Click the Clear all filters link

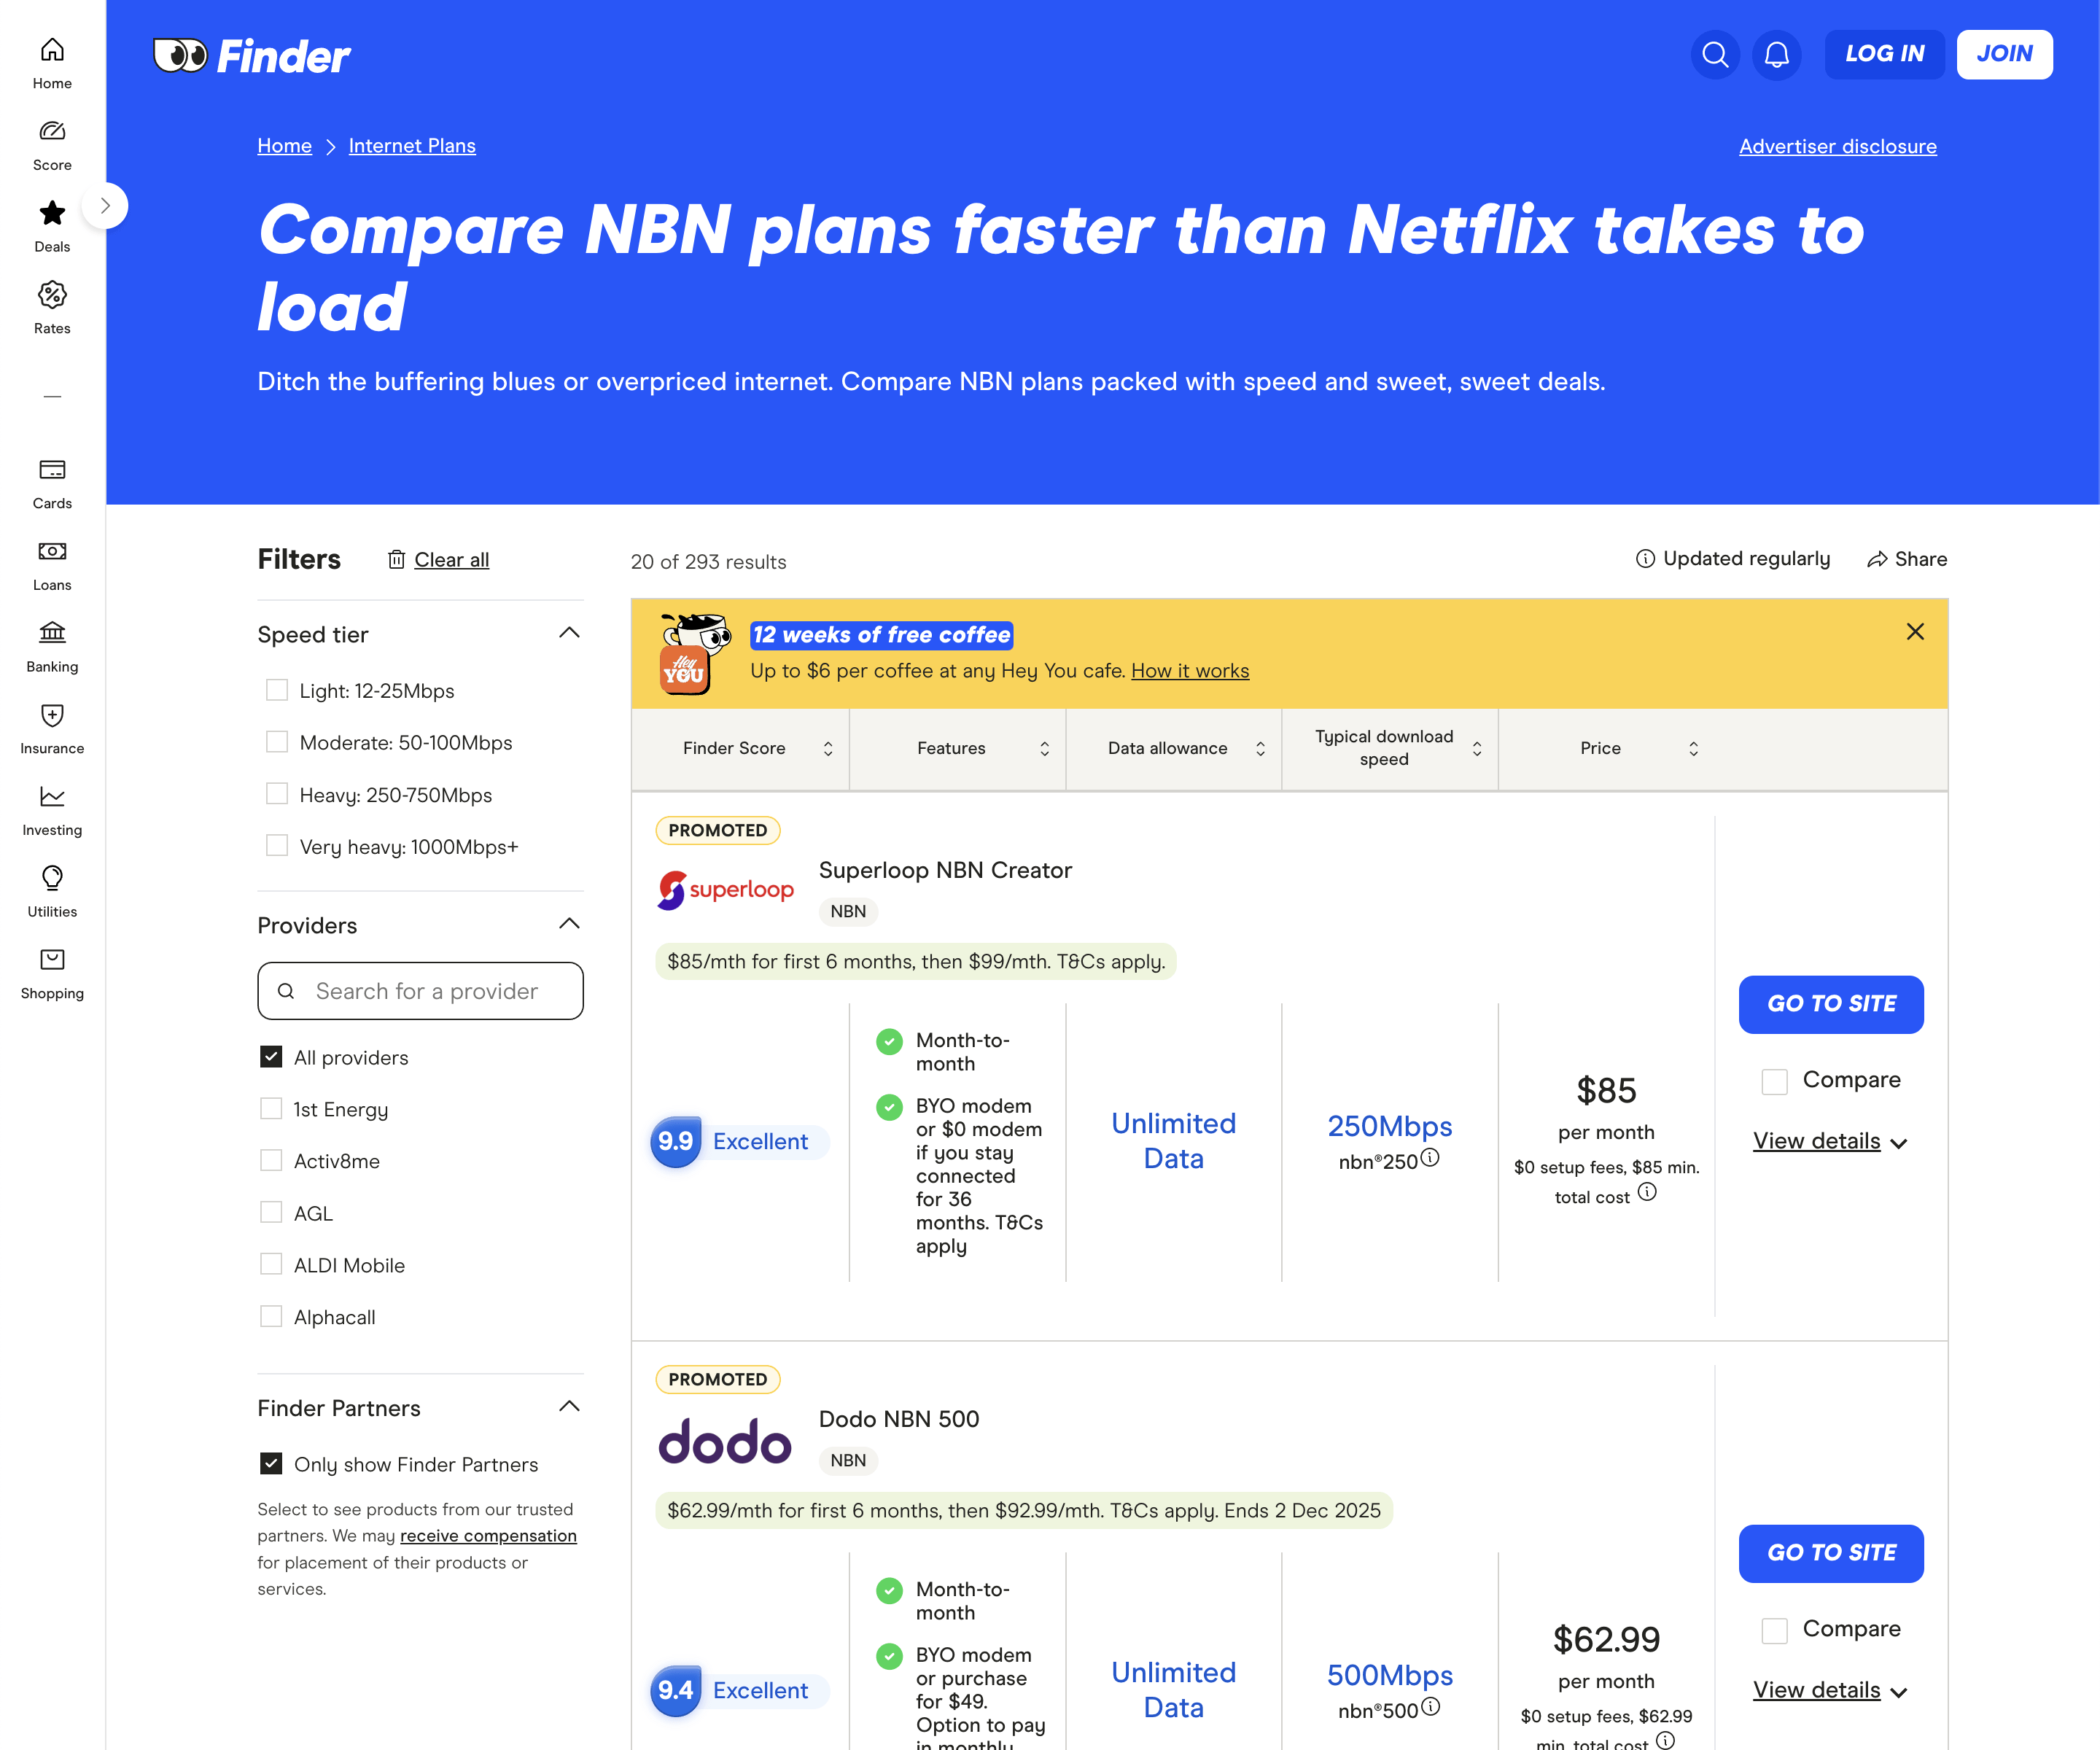point(452,560)
